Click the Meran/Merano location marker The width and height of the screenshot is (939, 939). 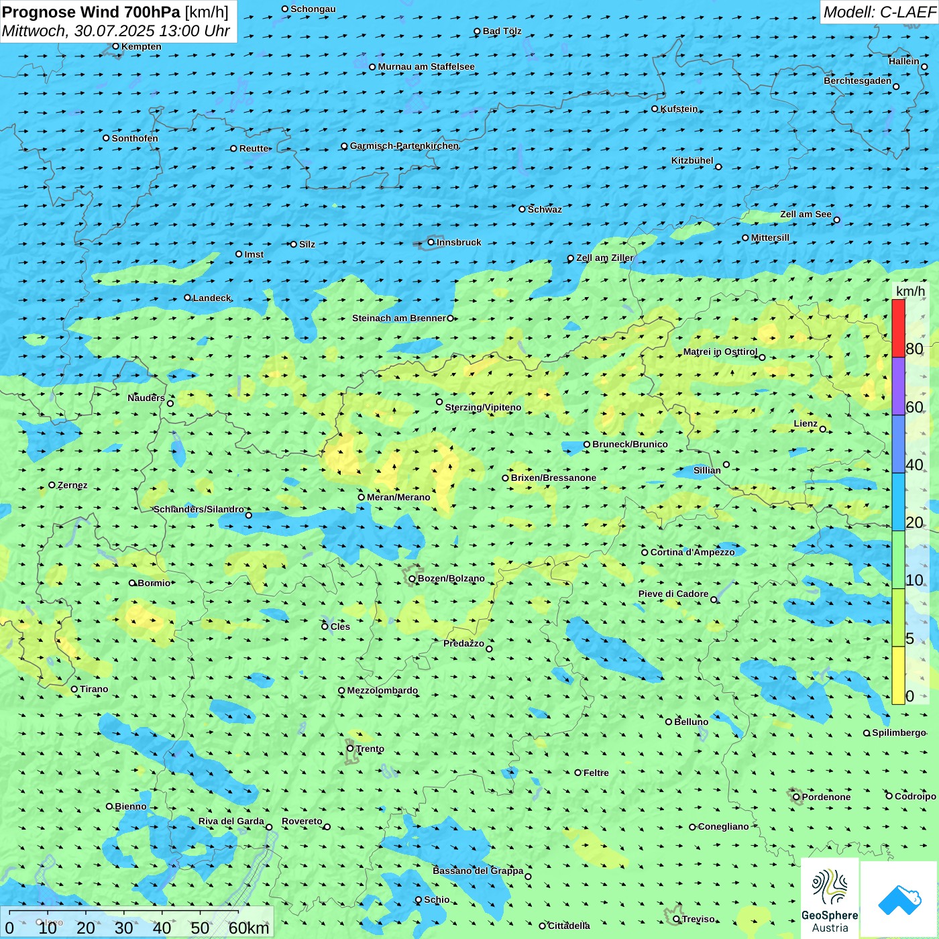point(362,497)
